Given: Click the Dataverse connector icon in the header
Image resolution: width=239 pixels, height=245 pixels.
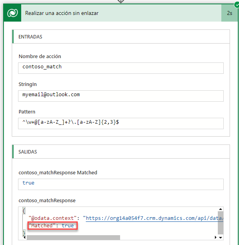Looking at the screenshot, I should point(12,13).
